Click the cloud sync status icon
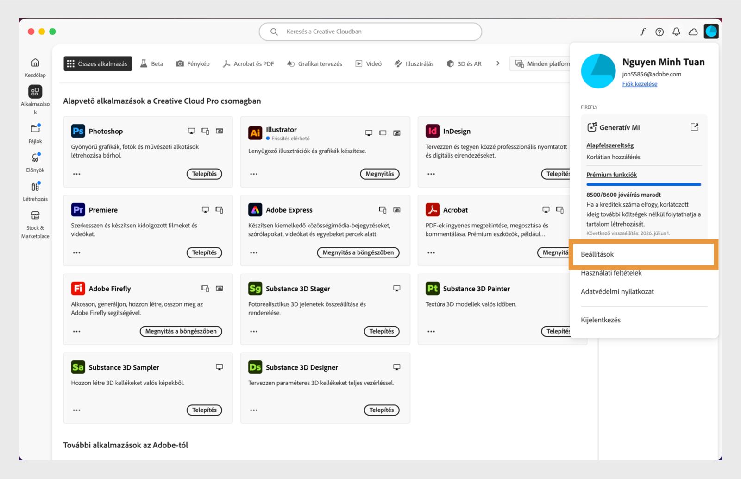The image size is (741, 479). tap(693, 32)
